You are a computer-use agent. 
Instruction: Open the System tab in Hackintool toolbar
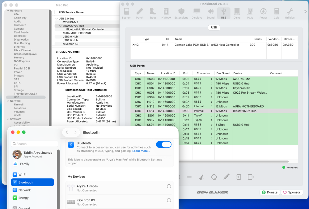pyautogui.click(x=126, y=13)
